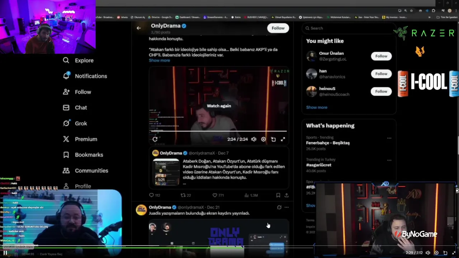Open more options on Dec 21 tweet

click(287, 207)
